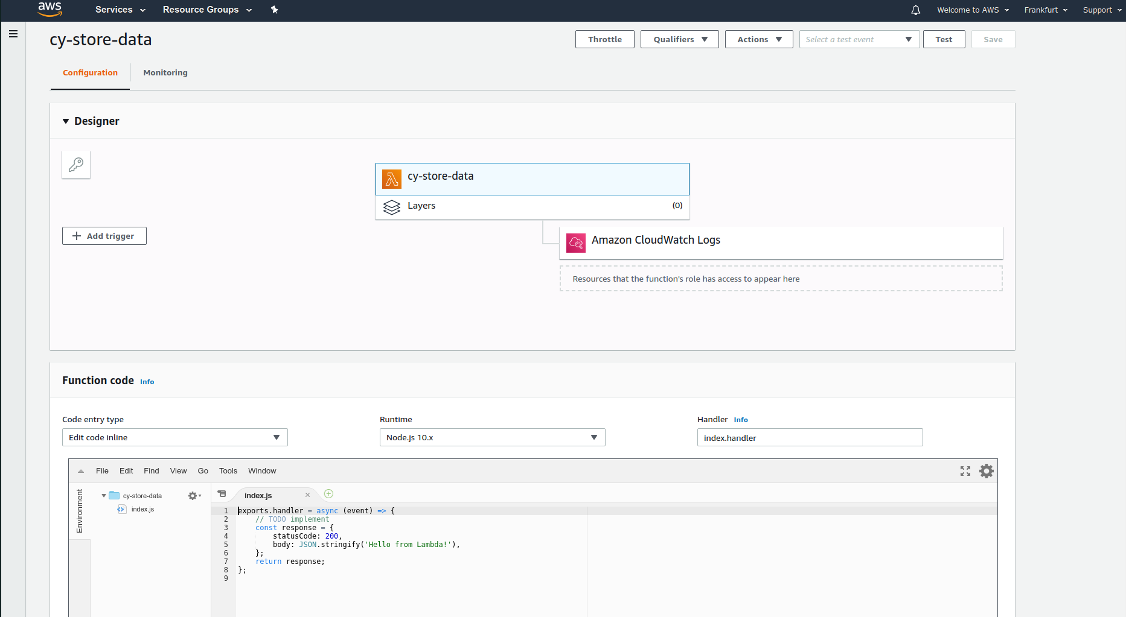The height and width of the screenshot is (617, 1126).
Task: Click the Handler input field
Action: coord(810,437)
